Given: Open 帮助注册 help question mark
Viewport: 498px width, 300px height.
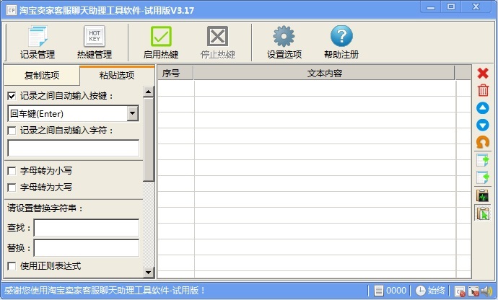Looking at the screenshot, I should (x=341, y=43).
